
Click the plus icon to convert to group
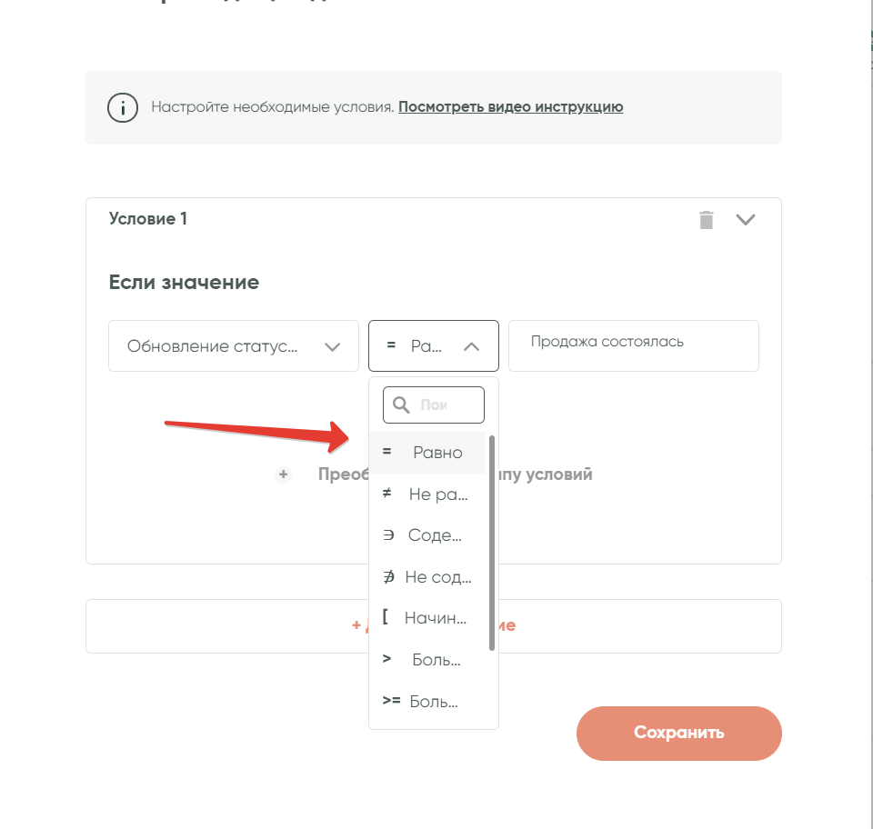coord(284,474)
